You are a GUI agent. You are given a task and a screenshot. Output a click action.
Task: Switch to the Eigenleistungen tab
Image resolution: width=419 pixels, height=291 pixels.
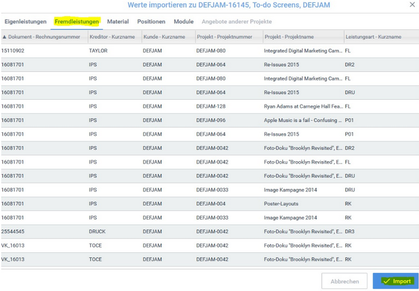point(25,22)
